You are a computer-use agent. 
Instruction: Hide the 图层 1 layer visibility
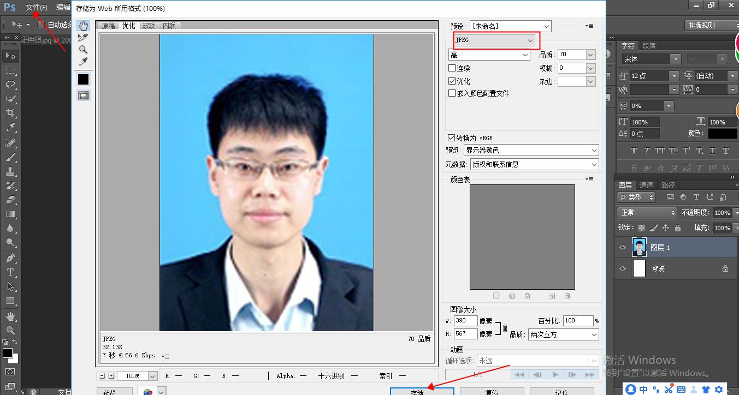tap(623, 247)
